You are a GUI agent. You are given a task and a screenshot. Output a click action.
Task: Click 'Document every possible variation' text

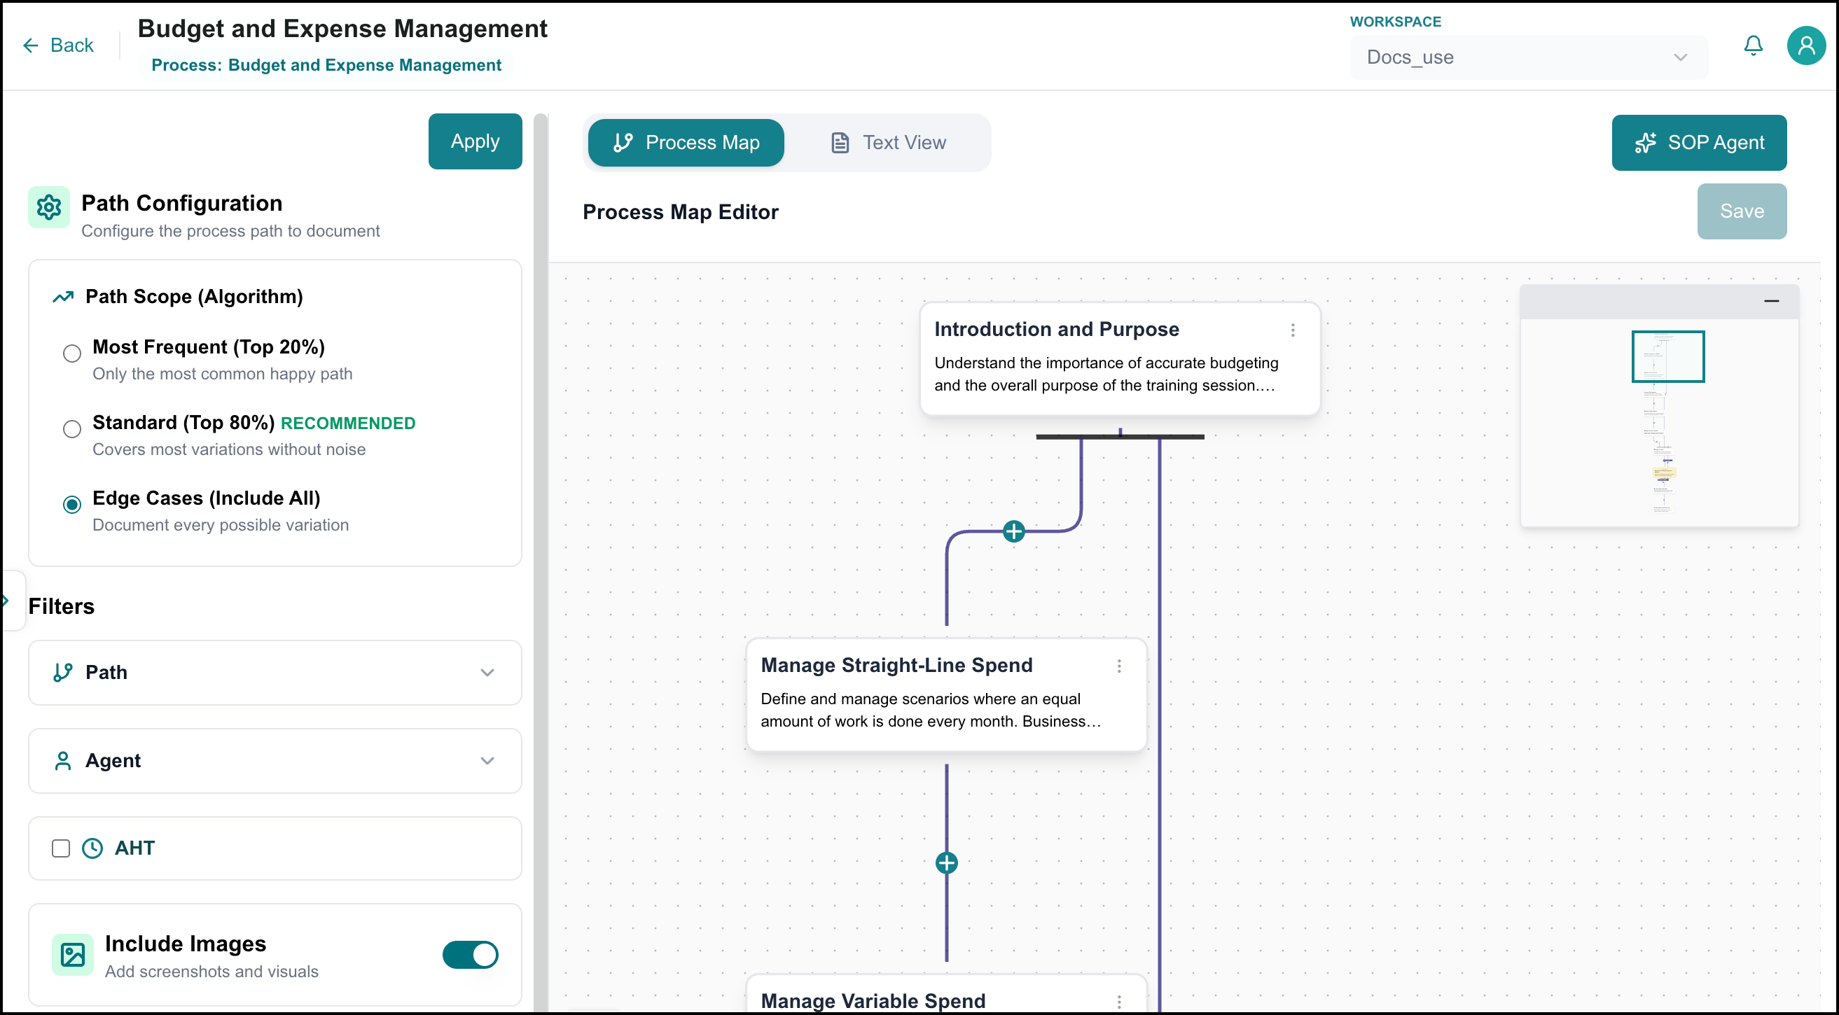tap(221, 525)
